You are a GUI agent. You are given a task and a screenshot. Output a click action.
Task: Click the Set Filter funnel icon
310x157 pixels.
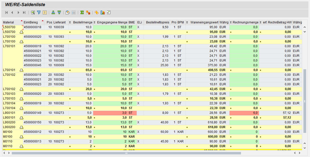pyautogui.click(x=39, y=12)
